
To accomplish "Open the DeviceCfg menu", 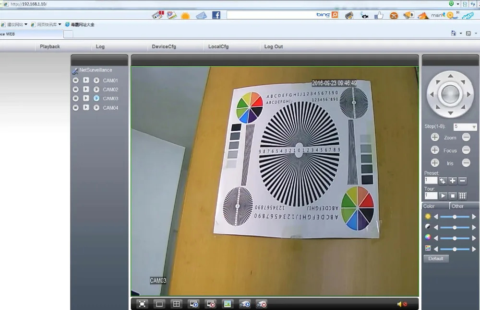I will click(x=164, y=46).
